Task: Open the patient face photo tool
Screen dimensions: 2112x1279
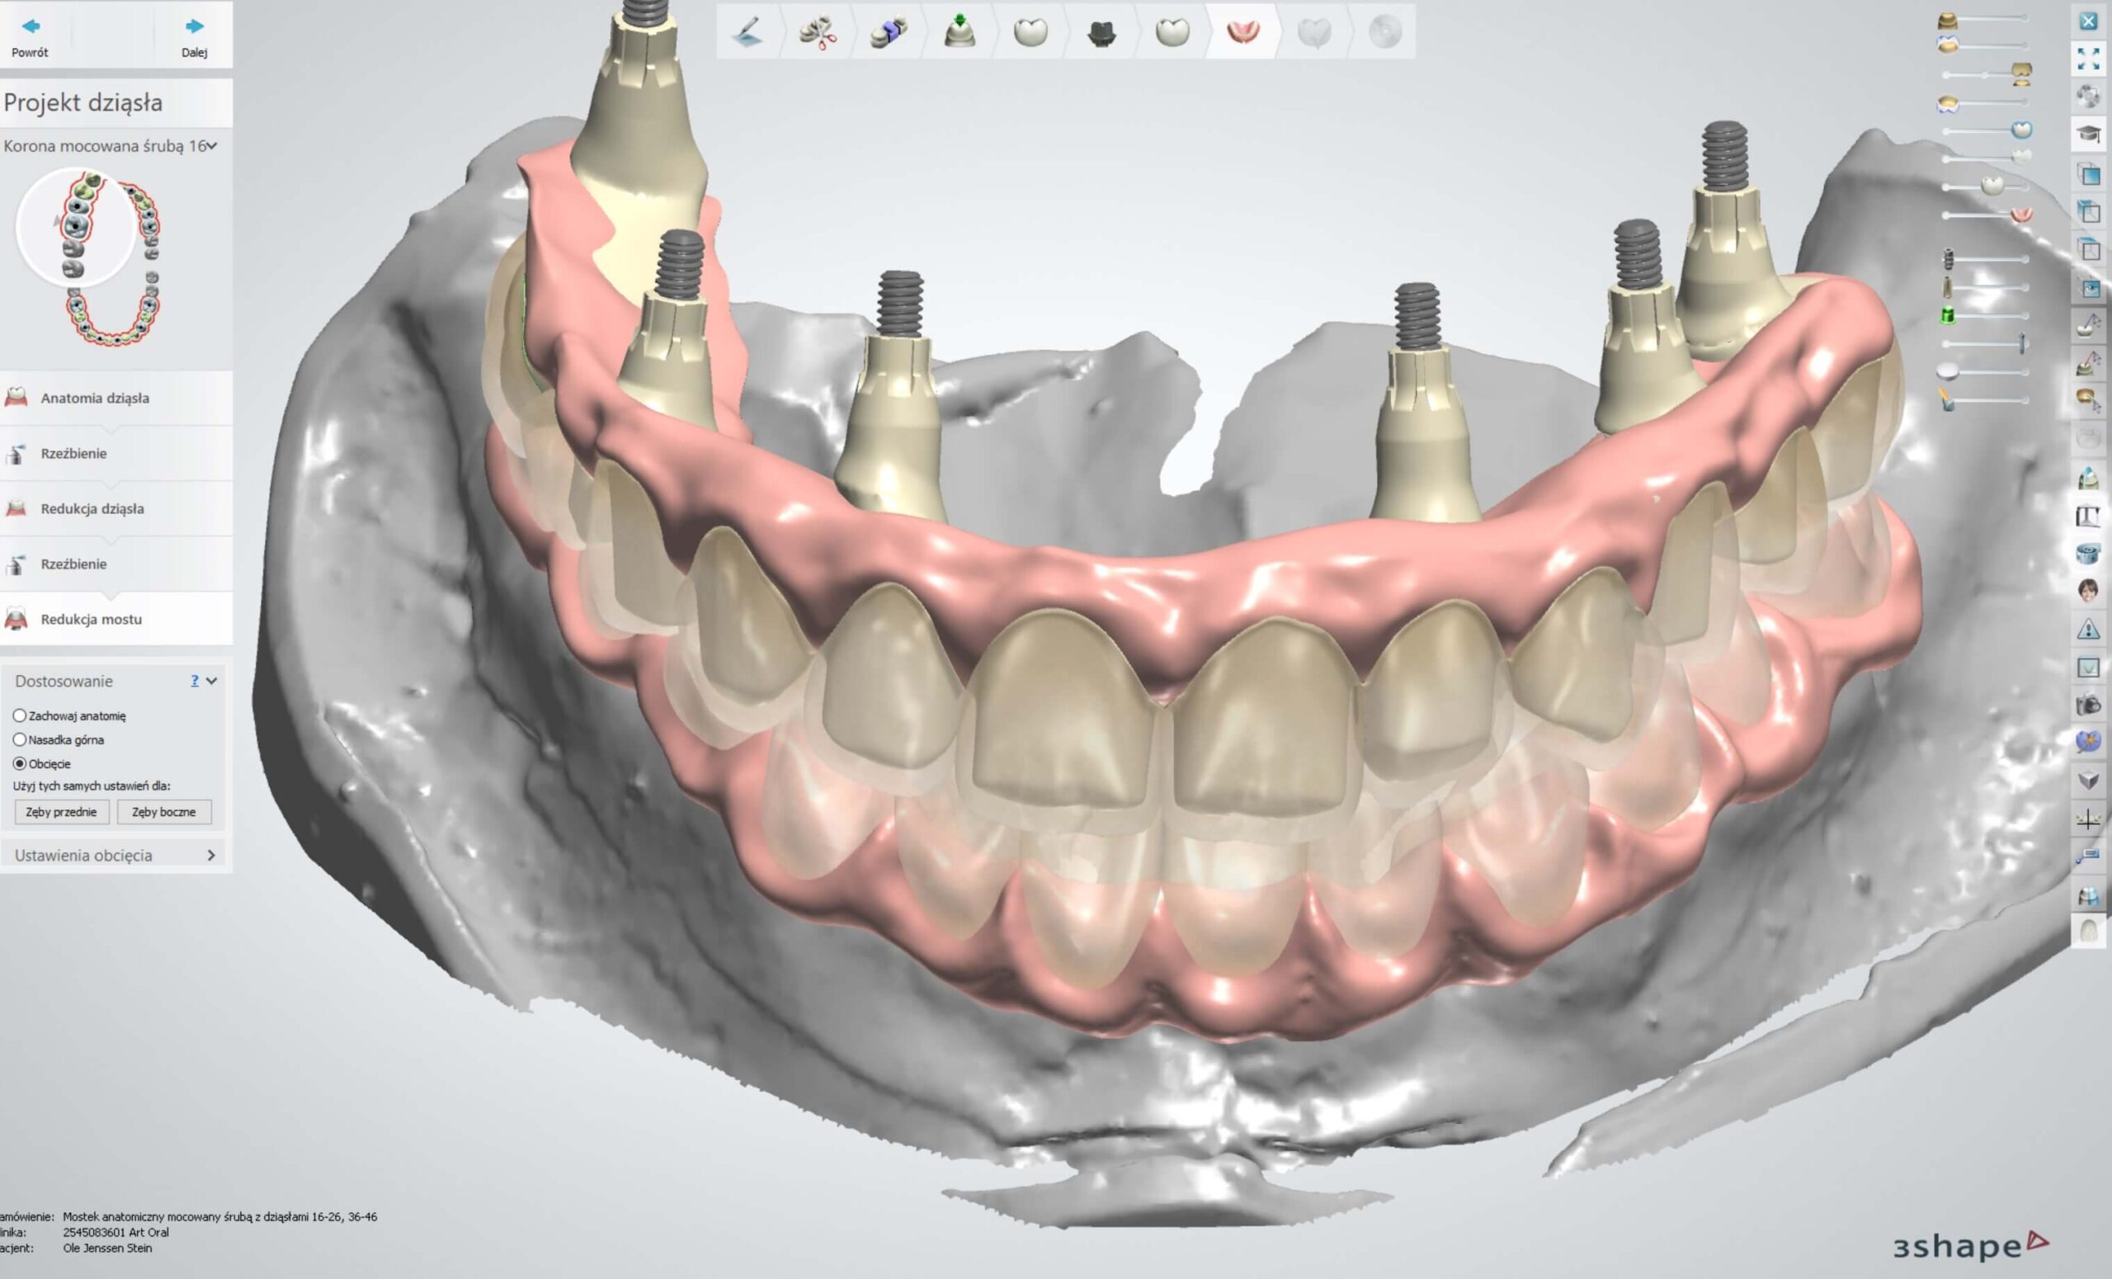Action: 2088,591
